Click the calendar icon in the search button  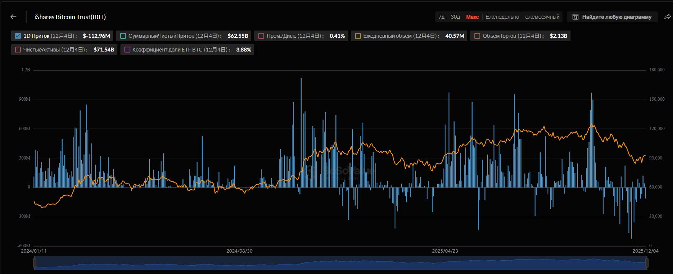[x=575, y=17]
